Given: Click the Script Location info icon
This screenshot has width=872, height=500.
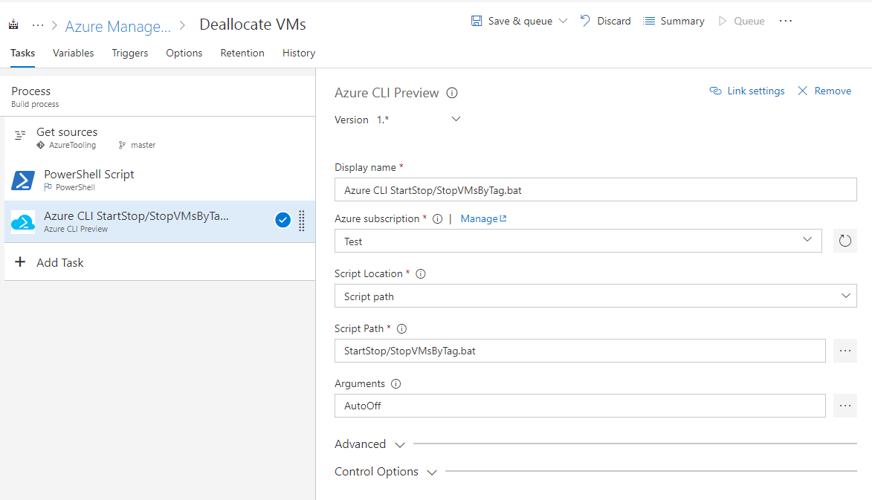Looking at the screenshot, I should (421, 273).
